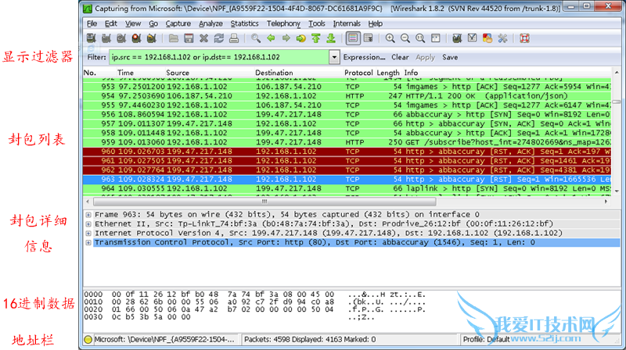Click into the display filter field
This screenshot has width=626, height=350.
pos(219,57)
